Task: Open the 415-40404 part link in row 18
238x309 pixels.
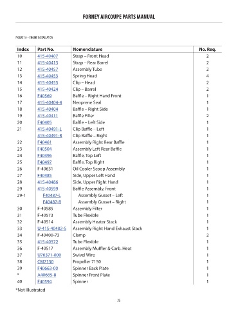Action: 48,109
